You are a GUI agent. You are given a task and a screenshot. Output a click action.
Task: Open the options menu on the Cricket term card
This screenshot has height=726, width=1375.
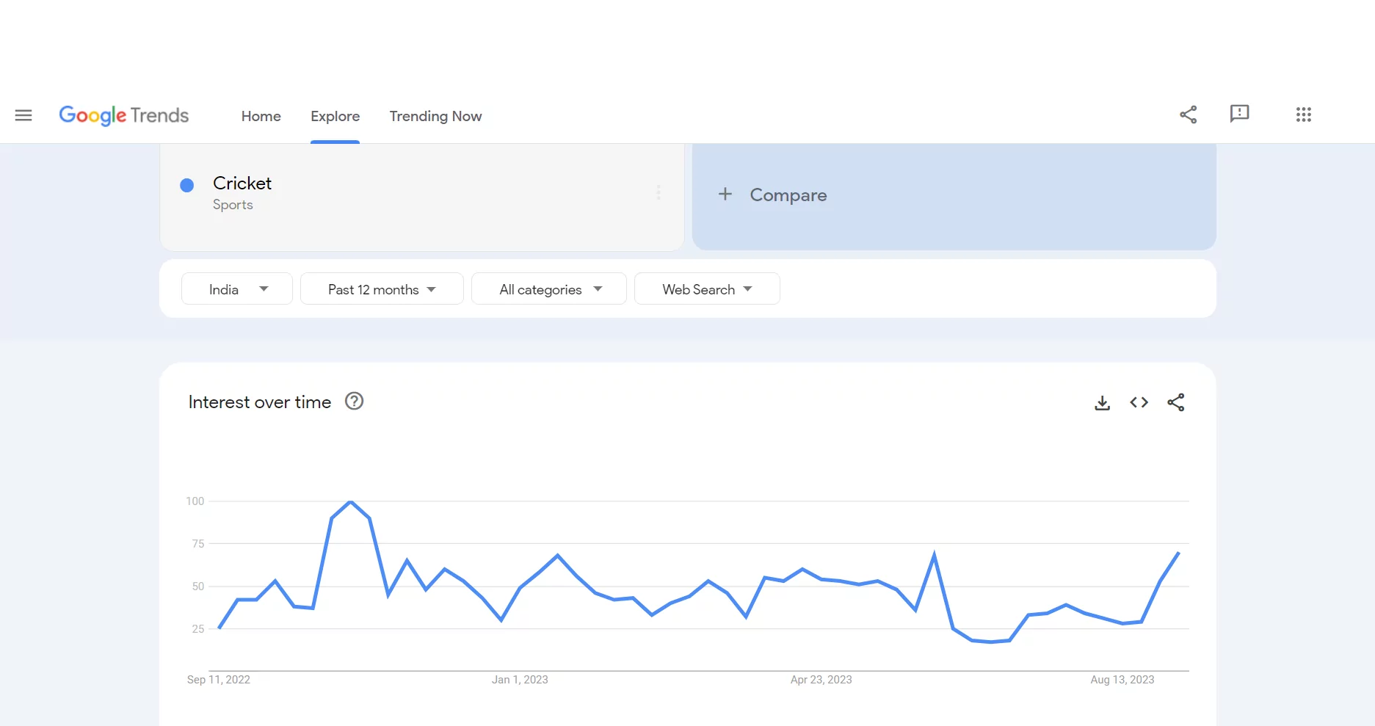click(659, 192)
